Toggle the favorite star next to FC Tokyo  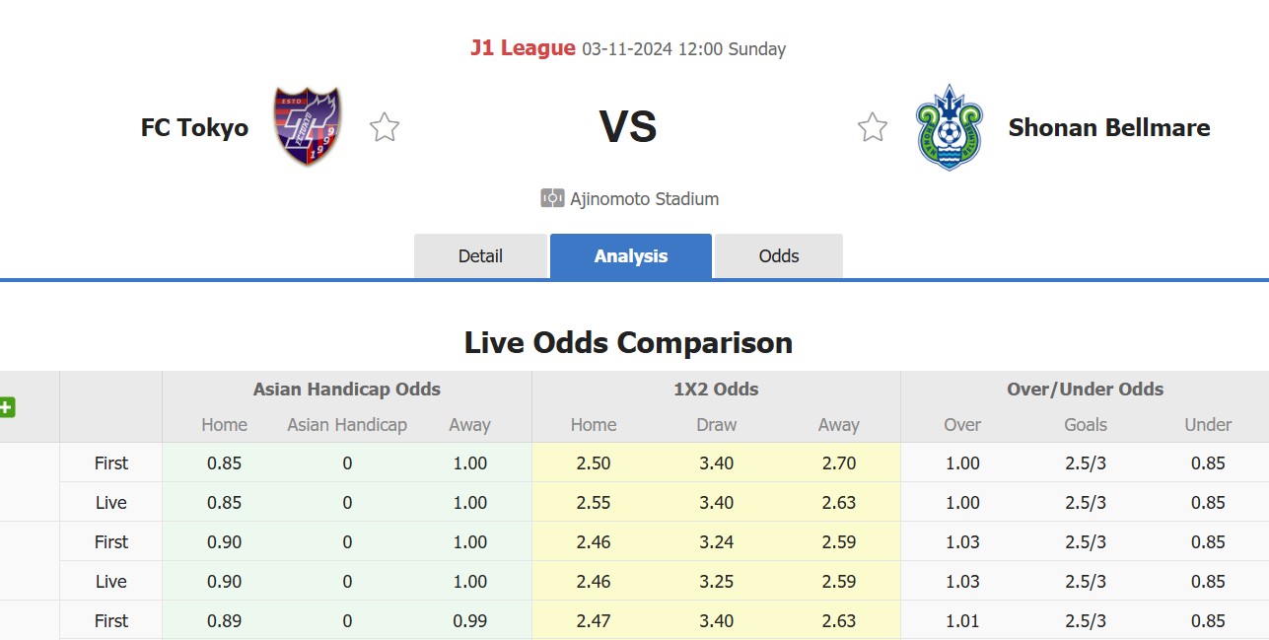(384, 126)
